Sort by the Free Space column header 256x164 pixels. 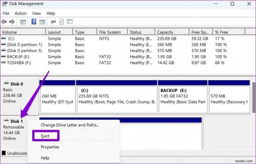[201, 32]
